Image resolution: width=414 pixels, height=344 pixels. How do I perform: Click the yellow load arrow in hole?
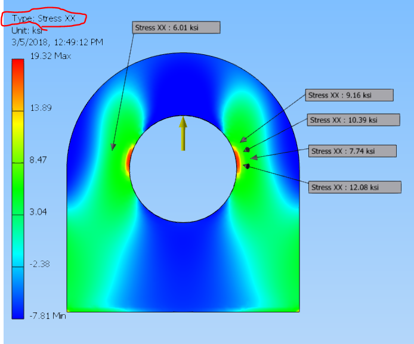pos(183,134)
